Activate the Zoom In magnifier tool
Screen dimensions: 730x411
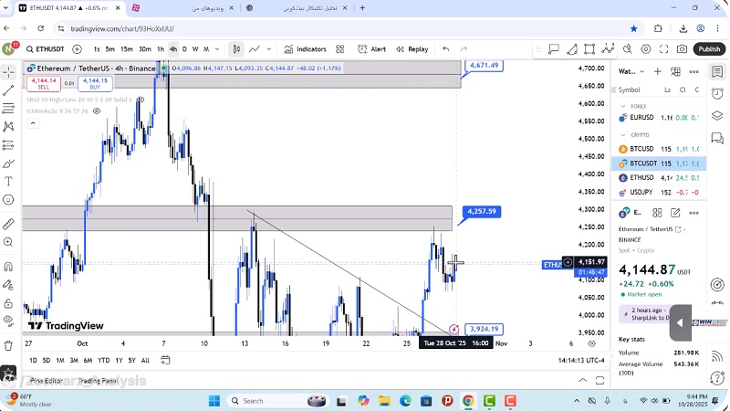(x=8, y=243)
